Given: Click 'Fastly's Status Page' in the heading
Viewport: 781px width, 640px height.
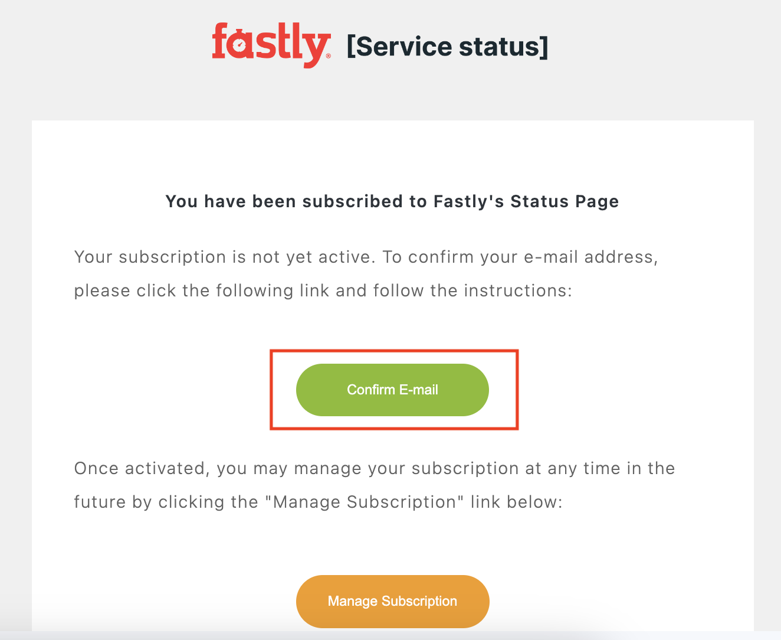Looking at the screenshot, I should 526,201.
